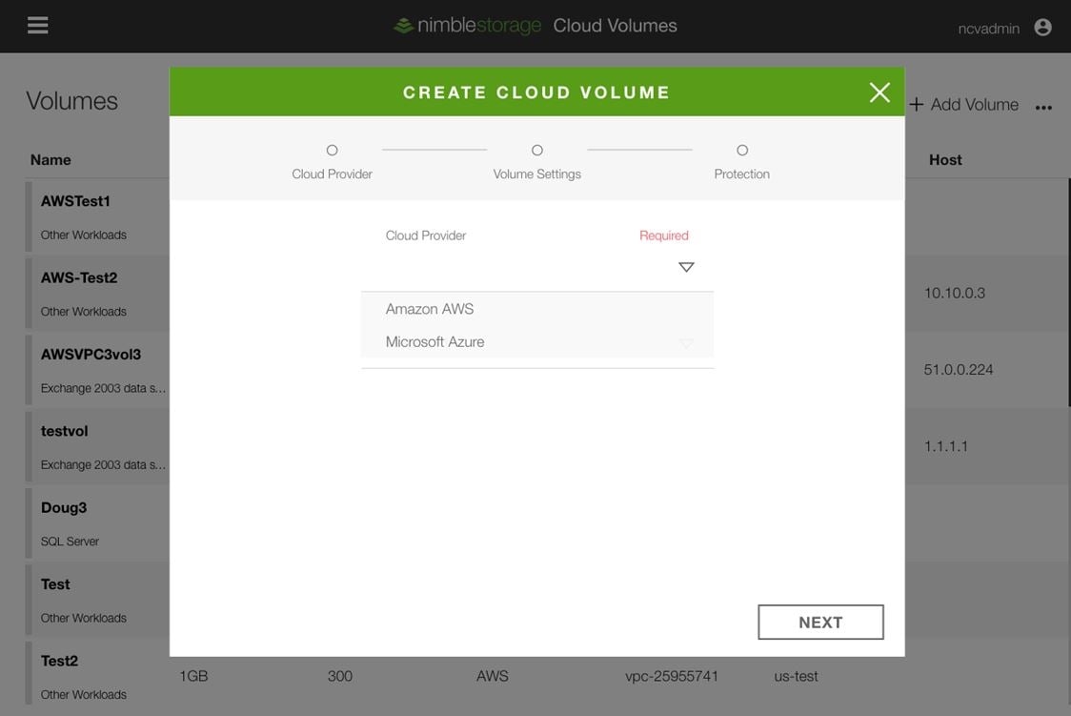
Task: Open the hamburger navigation menu
Action: click(37, 26)
